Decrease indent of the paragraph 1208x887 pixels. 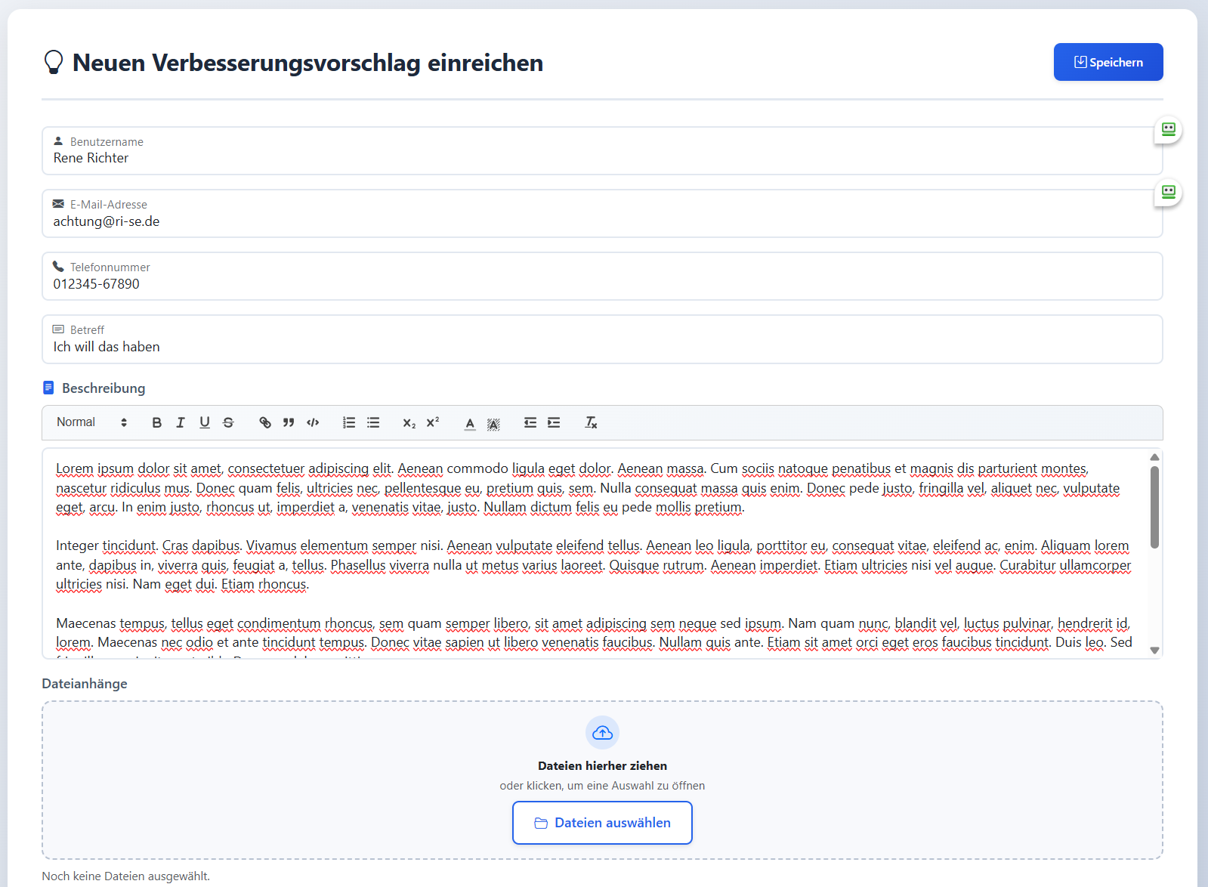coord(530,422)
